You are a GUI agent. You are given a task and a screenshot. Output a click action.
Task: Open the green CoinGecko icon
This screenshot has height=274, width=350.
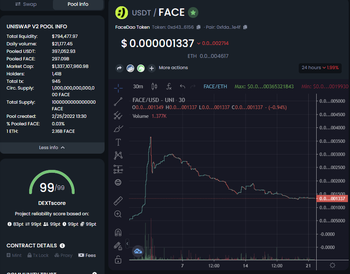click(x=141, y=68)
